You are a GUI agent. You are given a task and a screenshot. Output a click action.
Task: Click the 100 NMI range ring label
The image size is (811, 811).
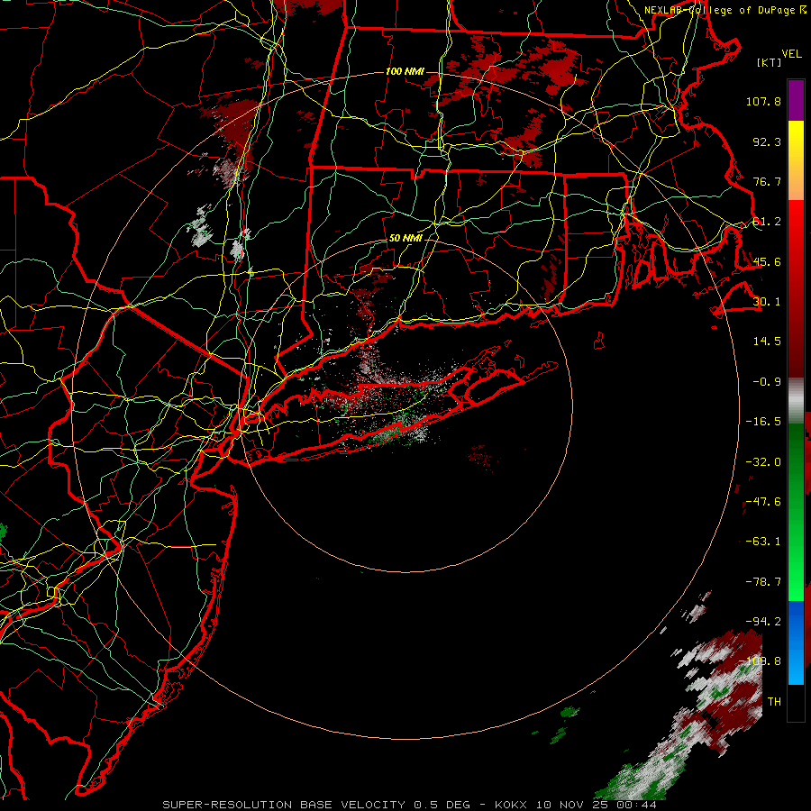[x=405, y=71]
